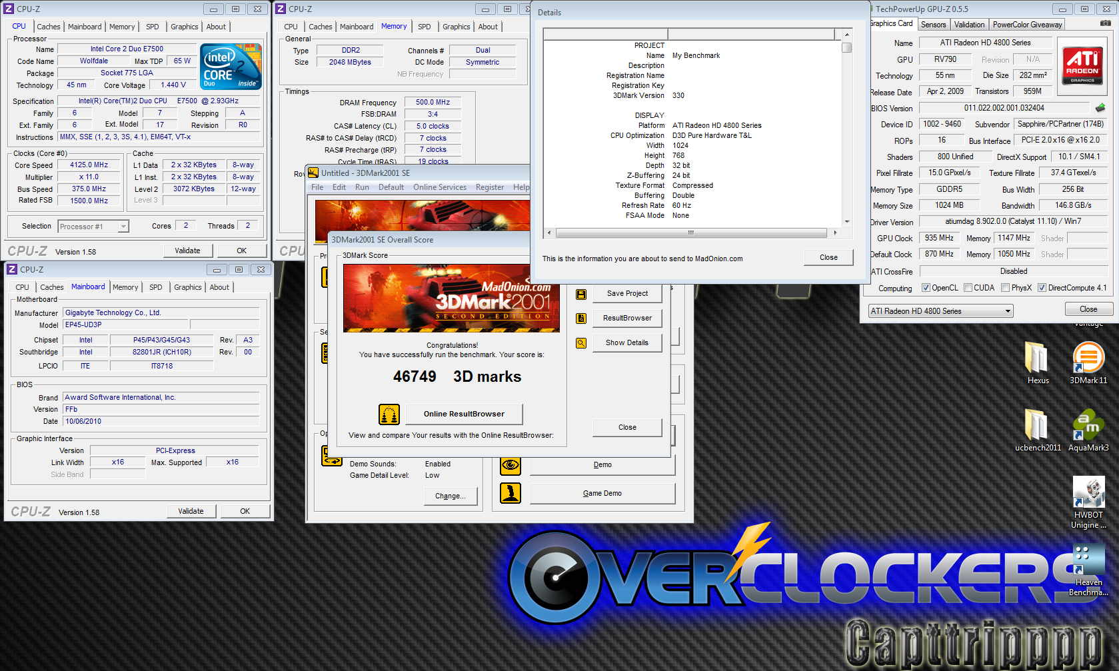Click the Core Speed value 4125.0 MHz
The image size is (1119, 671).
coord(89,165)
